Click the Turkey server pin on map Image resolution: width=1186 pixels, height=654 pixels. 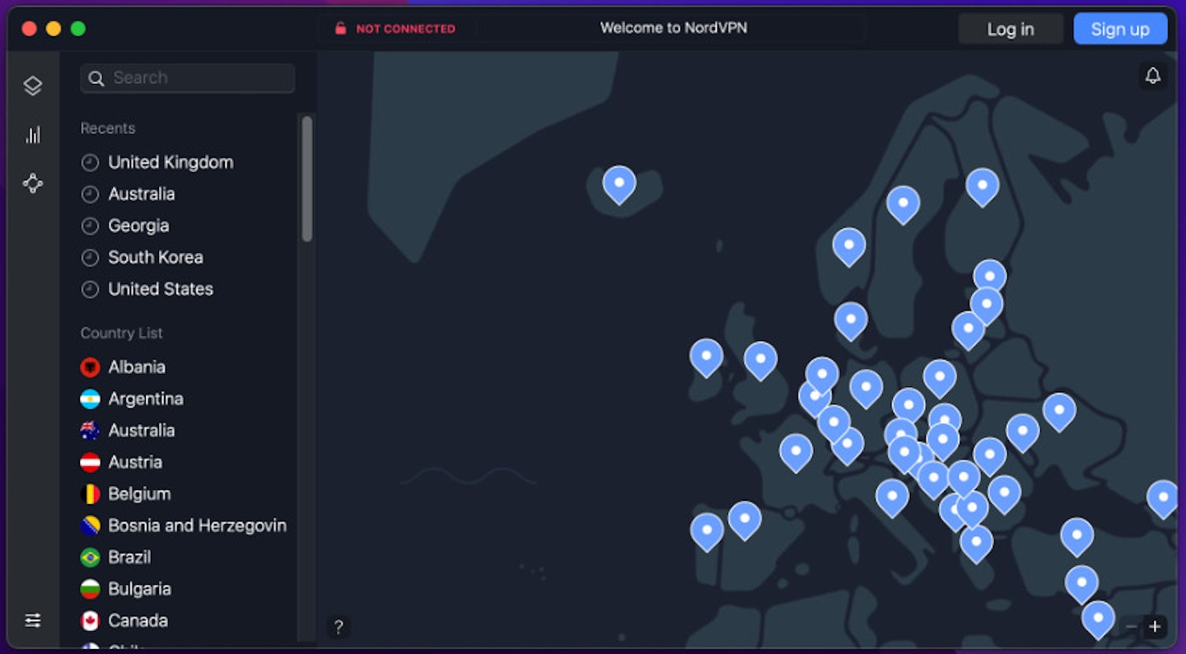tap(1076, 536)
